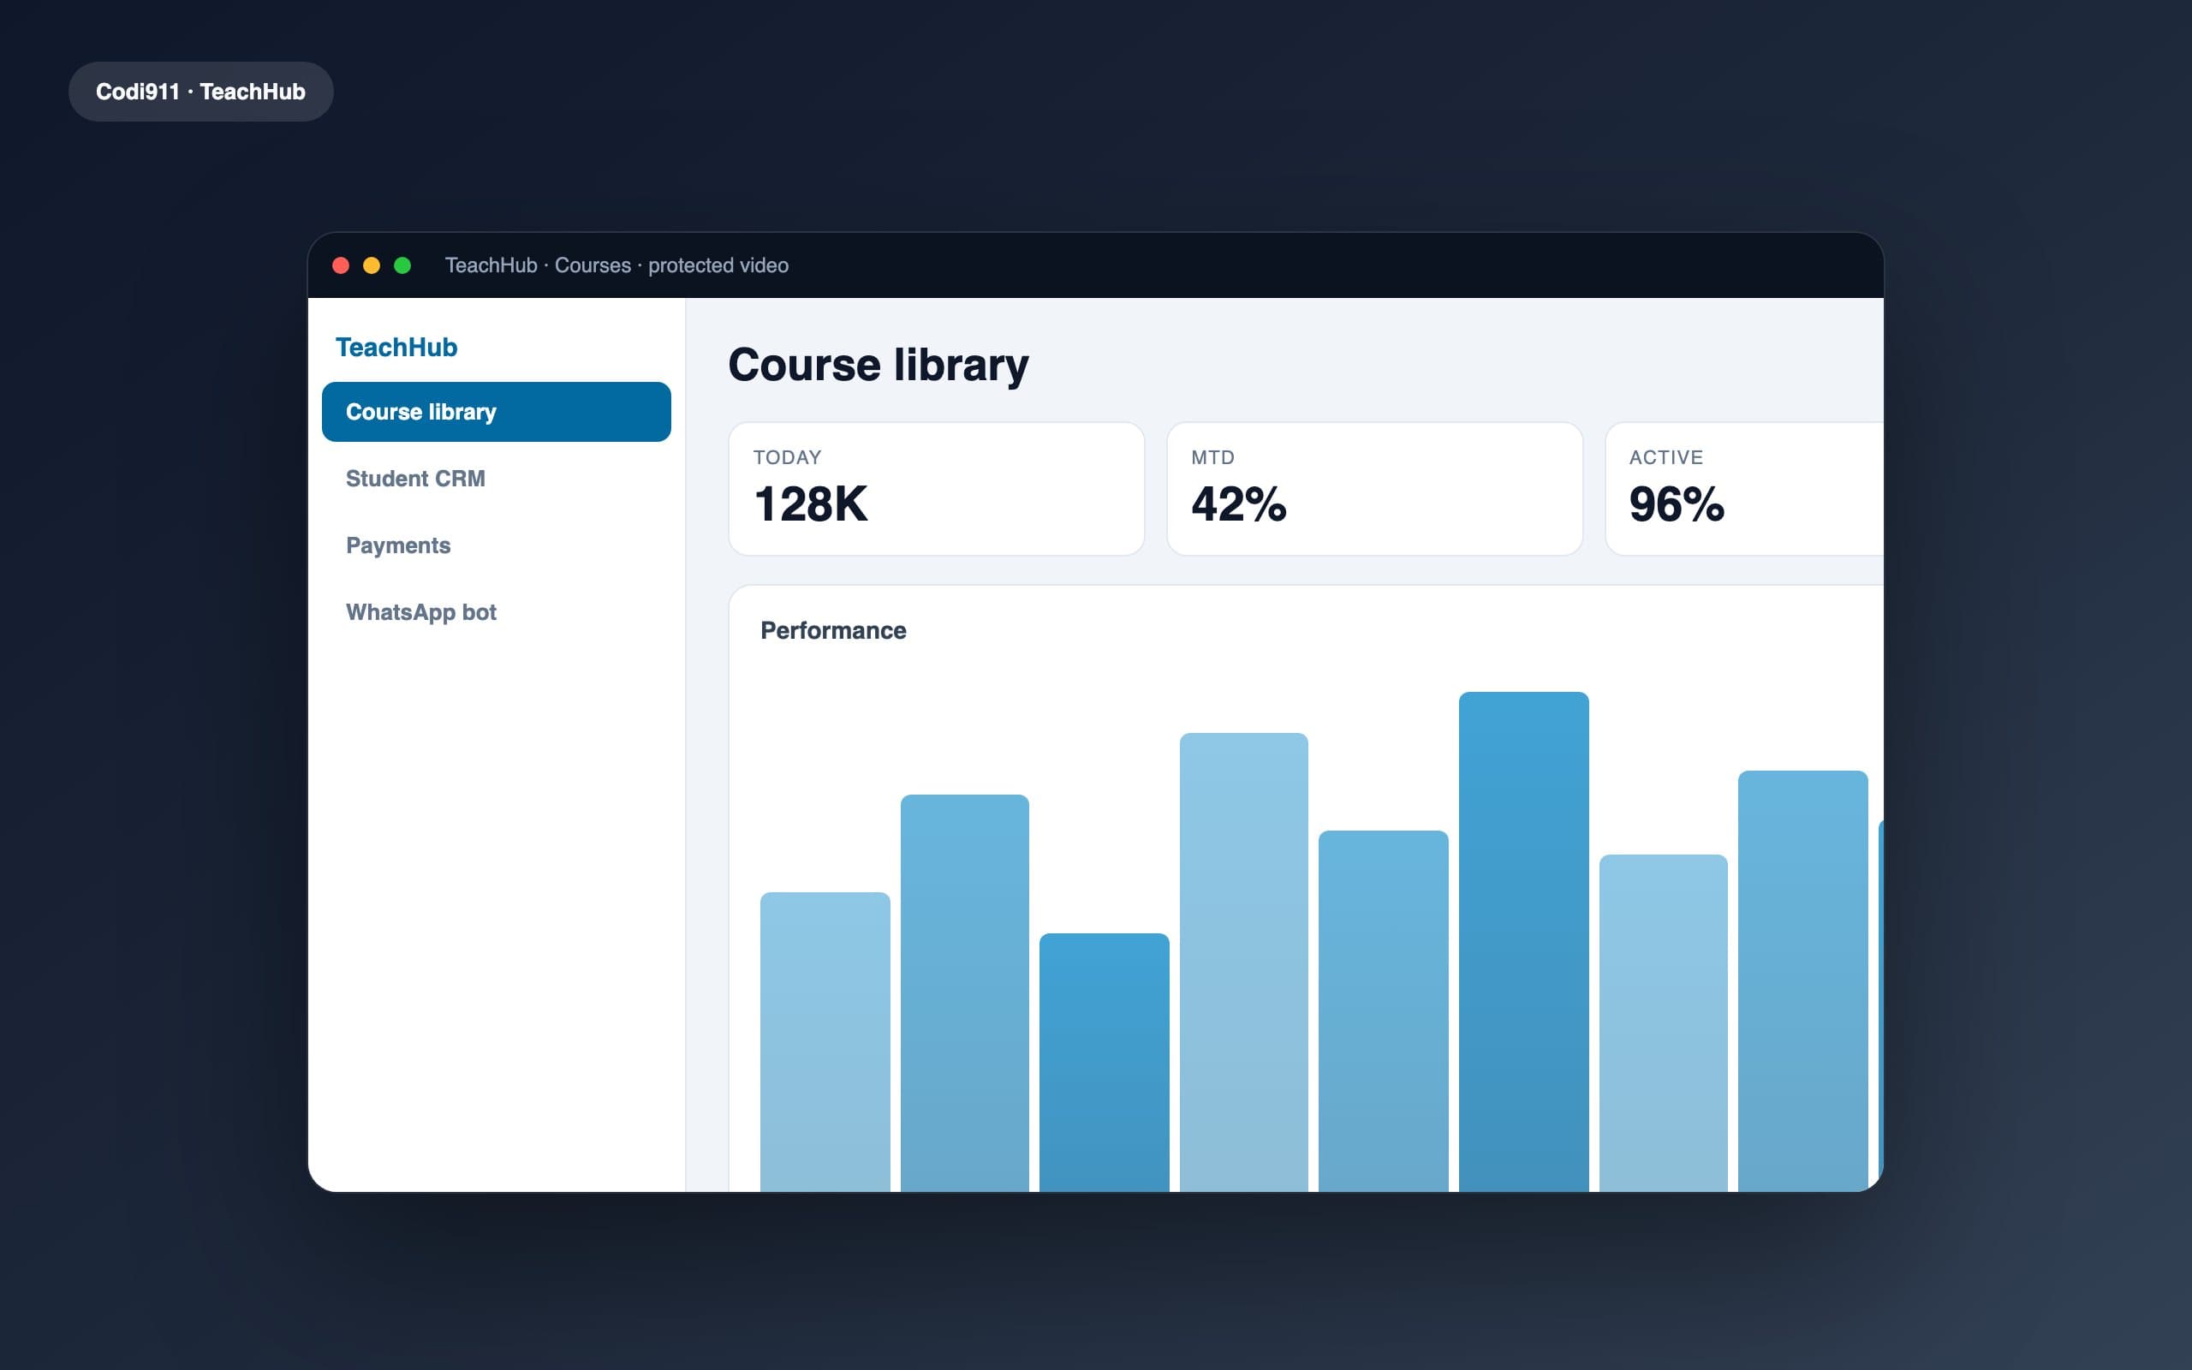The image size is (2192, 1370).
Task: Click the green maximize window dot
Action: (402, 265)
